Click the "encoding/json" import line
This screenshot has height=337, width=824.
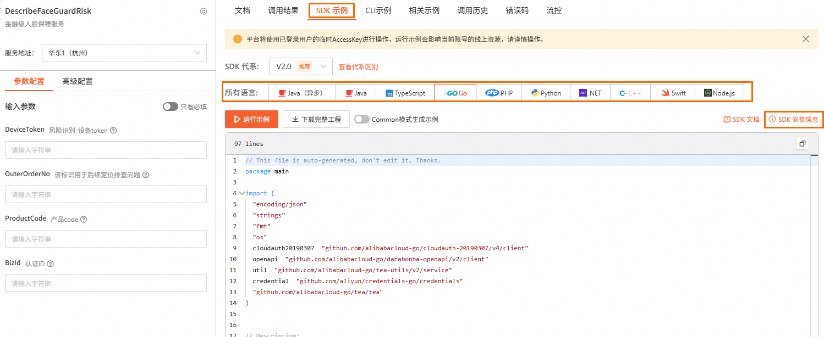click(279, 204)
